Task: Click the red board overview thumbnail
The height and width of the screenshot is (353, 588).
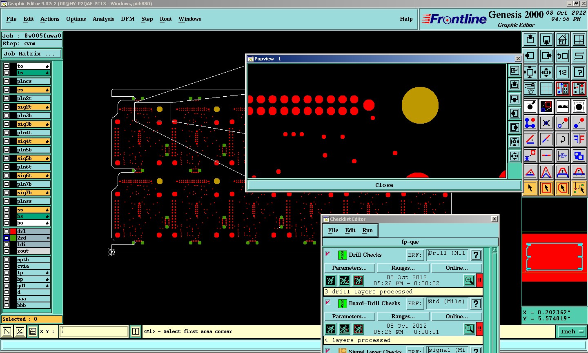Action: 555,257
